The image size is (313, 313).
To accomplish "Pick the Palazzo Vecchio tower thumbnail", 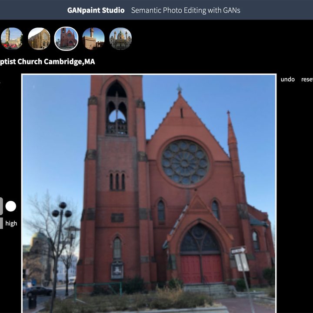I will [93, 39].
